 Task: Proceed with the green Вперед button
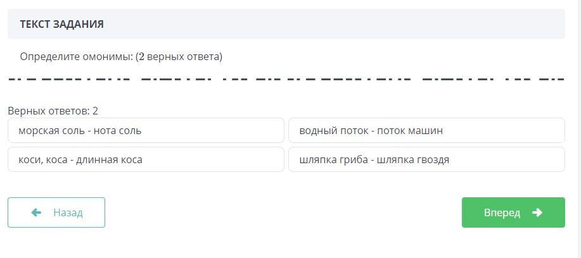pyautogui.click(x=513, y=212)
